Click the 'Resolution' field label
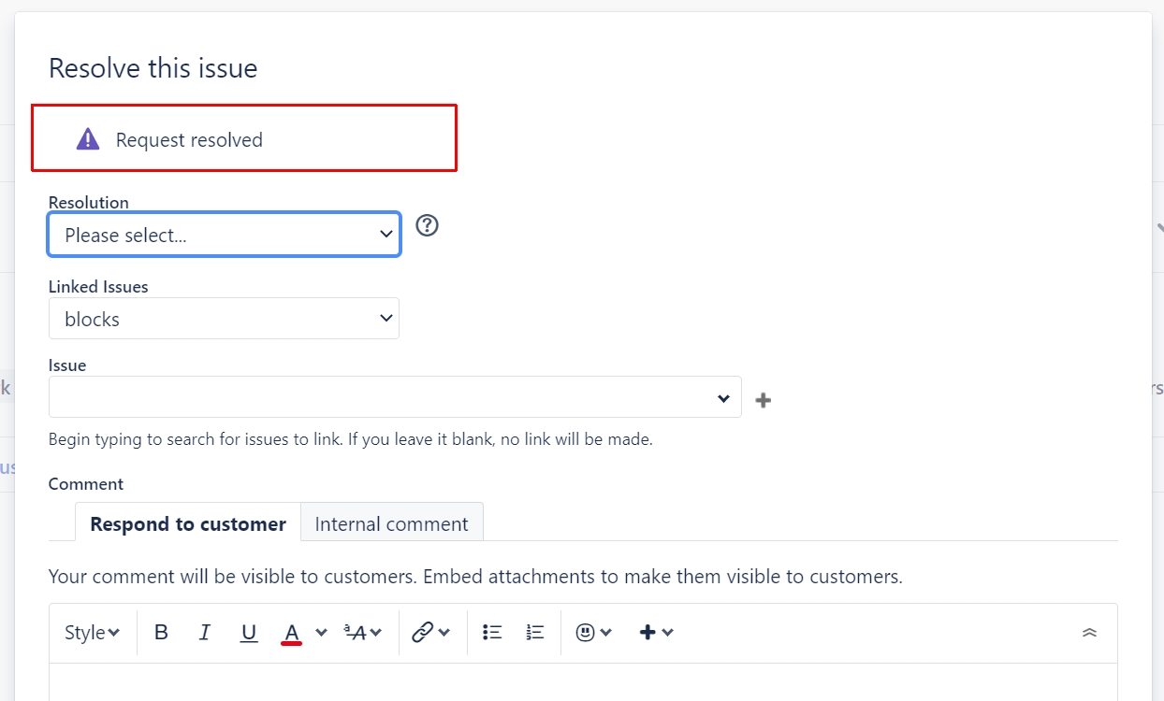This screenshot has width=1164, height=701. (89, 202)
